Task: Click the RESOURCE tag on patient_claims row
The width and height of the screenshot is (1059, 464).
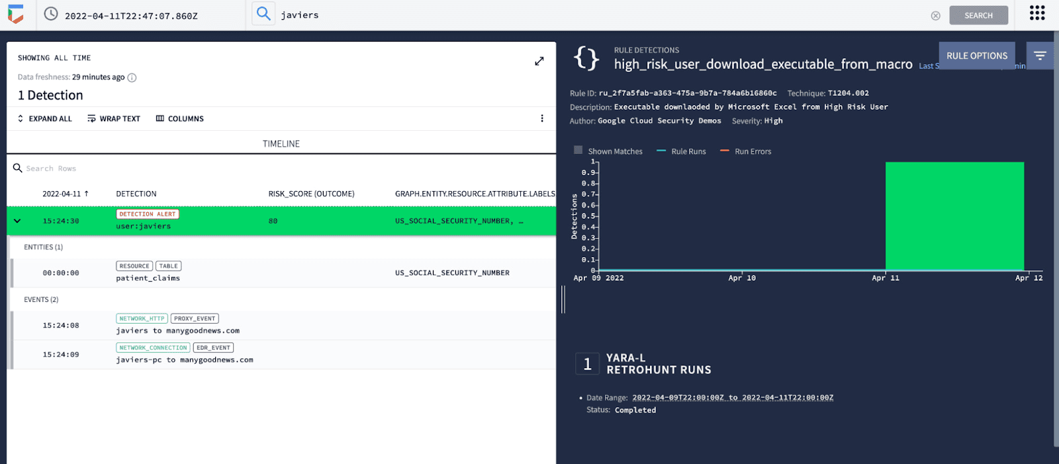Action: click(134, 266)
